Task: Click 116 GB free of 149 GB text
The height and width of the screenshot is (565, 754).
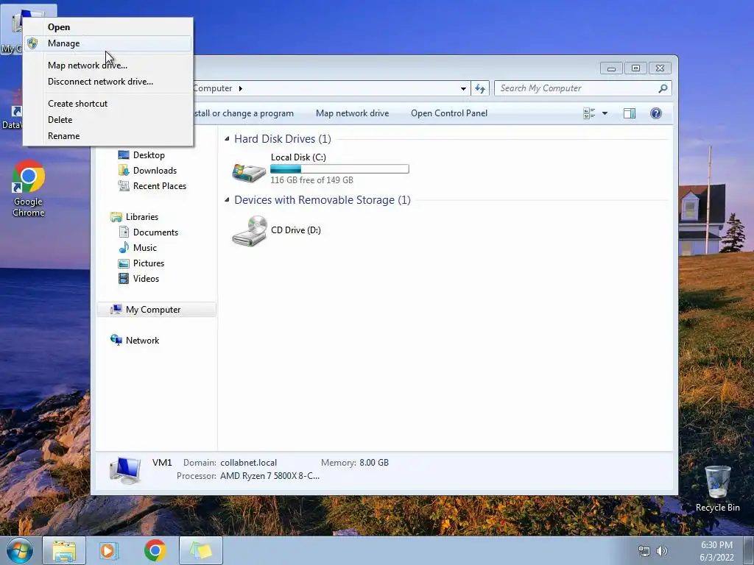Action: 311,180
